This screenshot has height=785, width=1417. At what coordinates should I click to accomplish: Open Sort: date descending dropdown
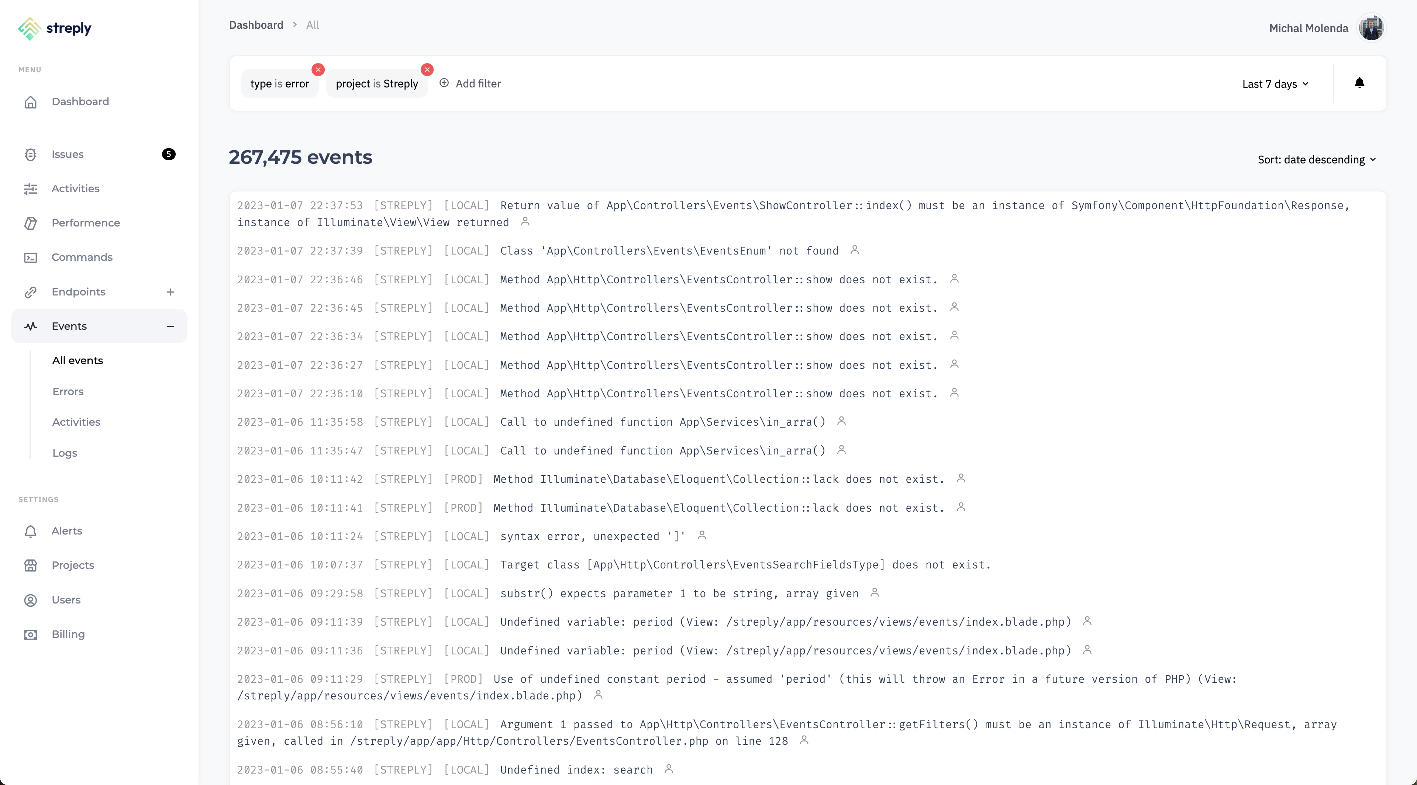click(1316, 160)
